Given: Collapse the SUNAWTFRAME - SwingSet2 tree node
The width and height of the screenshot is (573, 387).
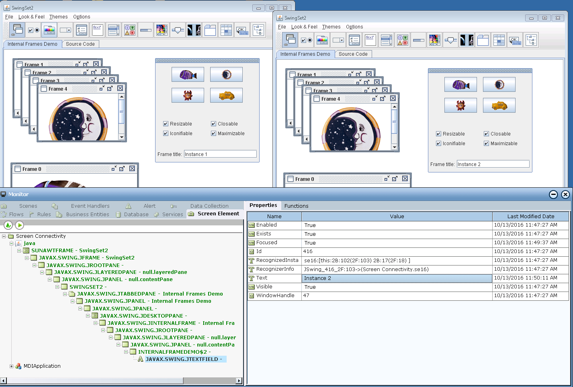Looking at the screenshot, I should click(x=19, y=251).
